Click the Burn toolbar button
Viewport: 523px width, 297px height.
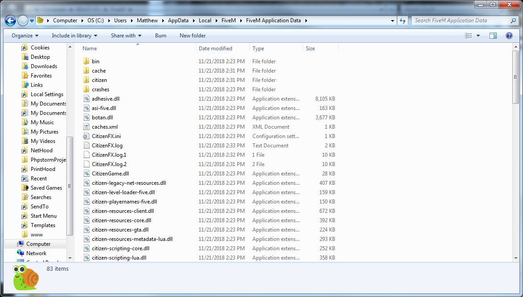tap(161, 36)
